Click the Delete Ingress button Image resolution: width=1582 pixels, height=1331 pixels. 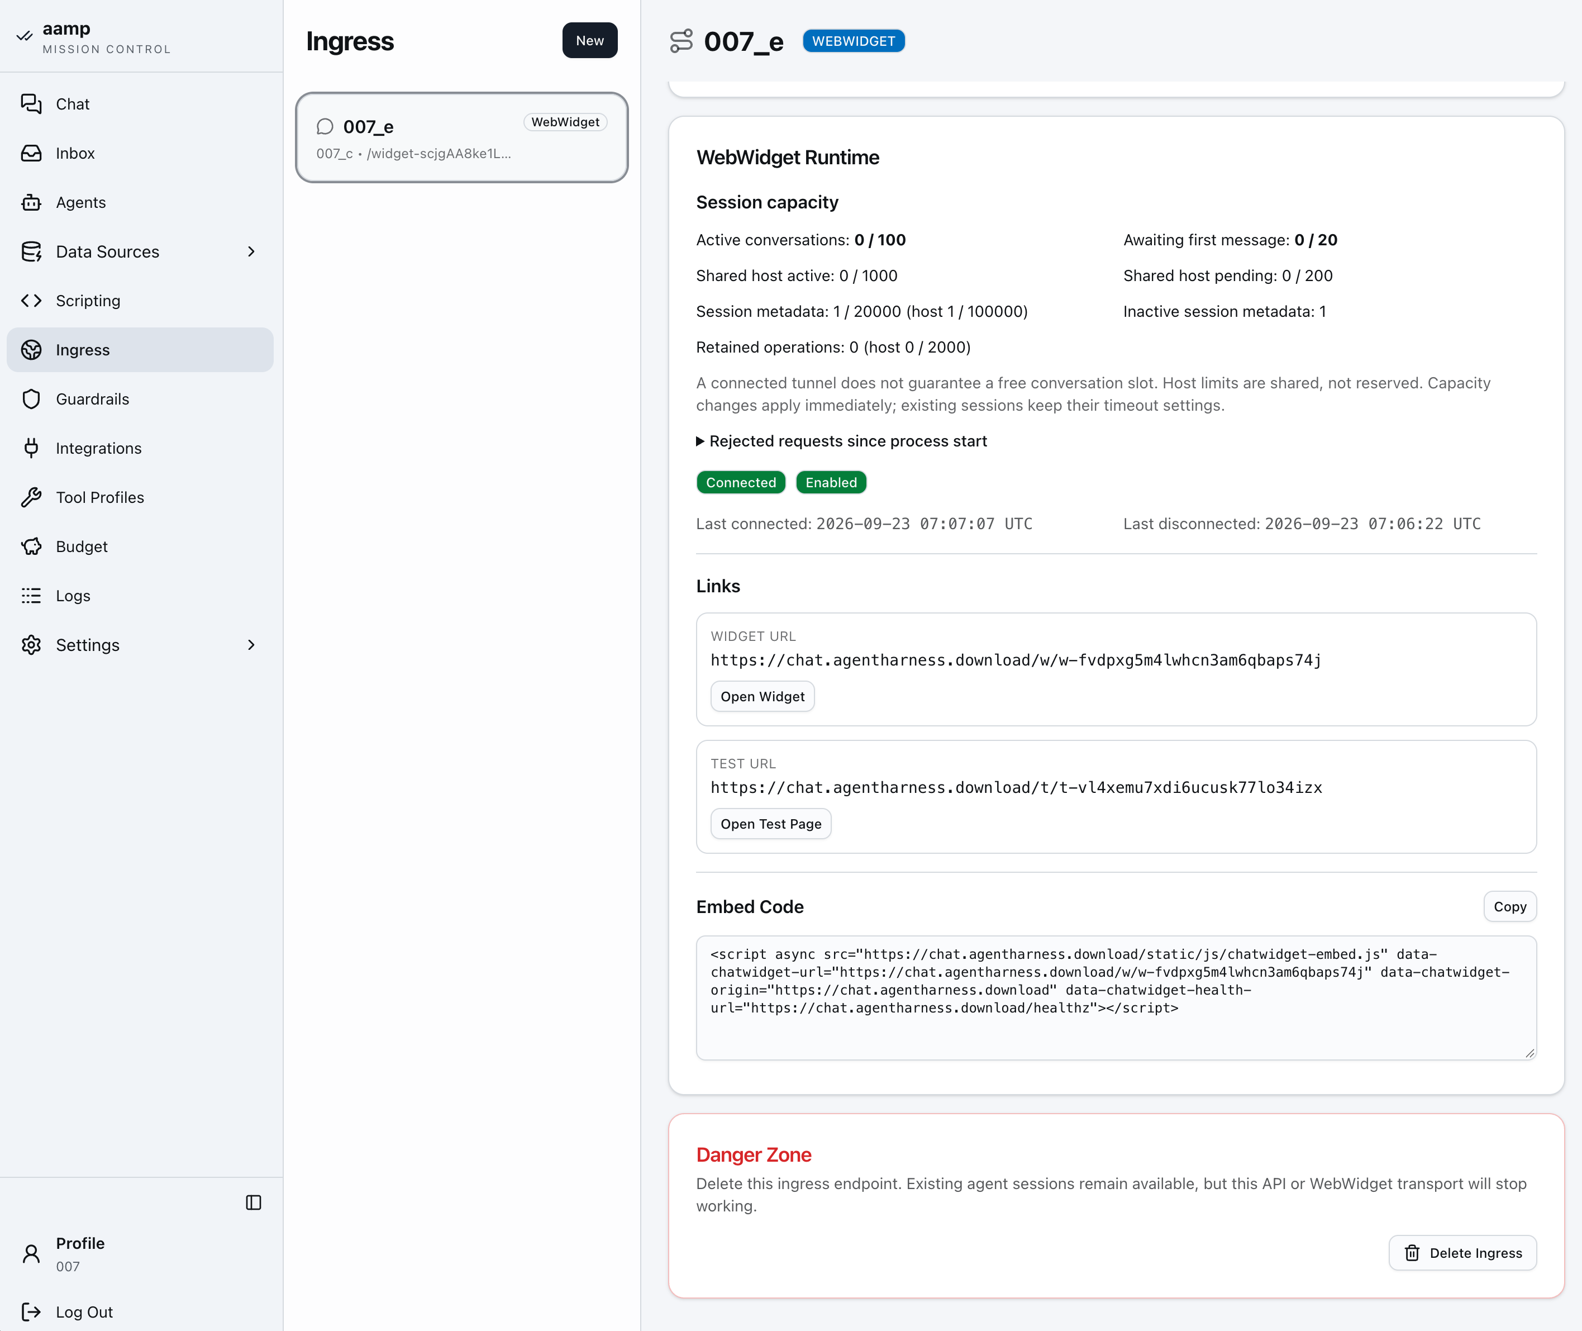tap(1463, 1253)
